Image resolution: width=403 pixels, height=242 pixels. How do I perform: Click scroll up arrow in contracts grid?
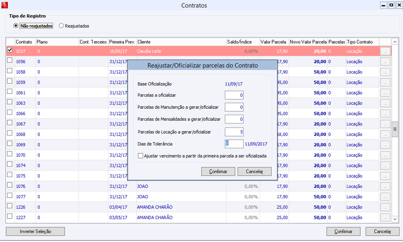coord(395,42)
